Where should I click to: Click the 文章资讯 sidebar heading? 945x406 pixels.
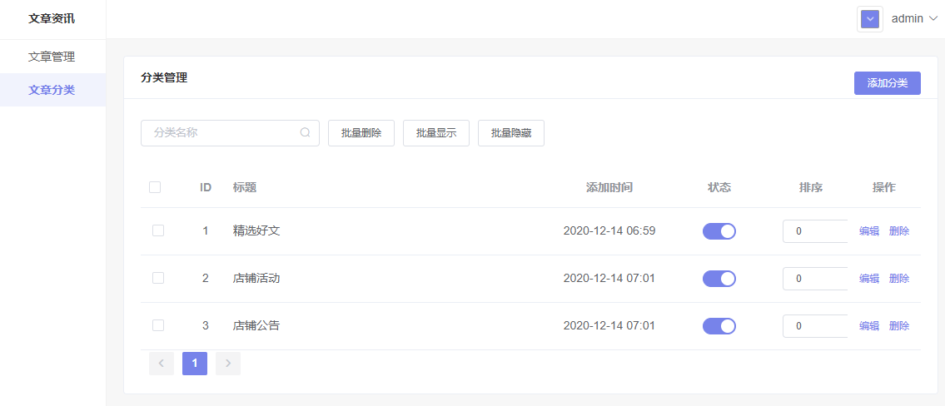52,18
